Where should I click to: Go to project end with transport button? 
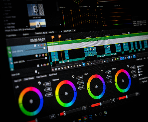74,66
